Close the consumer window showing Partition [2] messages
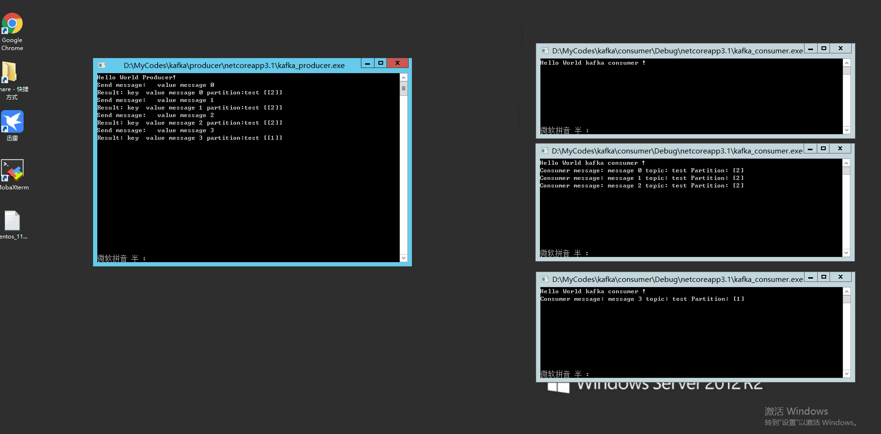The width and height of the screenshot is (881, 434). point(840,149)
